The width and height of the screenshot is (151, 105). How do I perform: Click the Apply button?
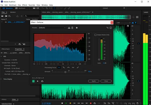pyautogui.click(x=93, y=81)
